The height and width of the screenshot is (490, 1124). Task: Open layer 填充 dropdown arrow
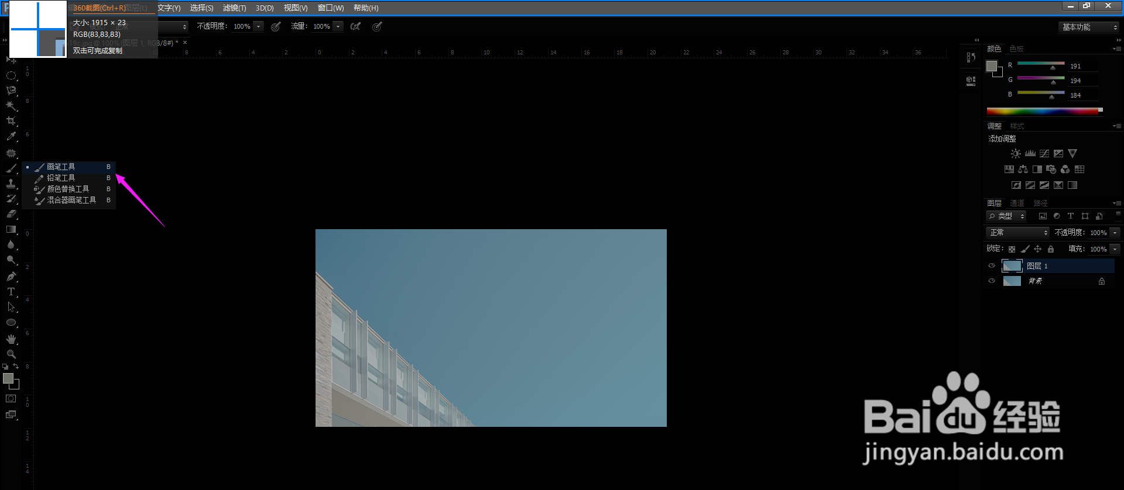[1115, 249]
